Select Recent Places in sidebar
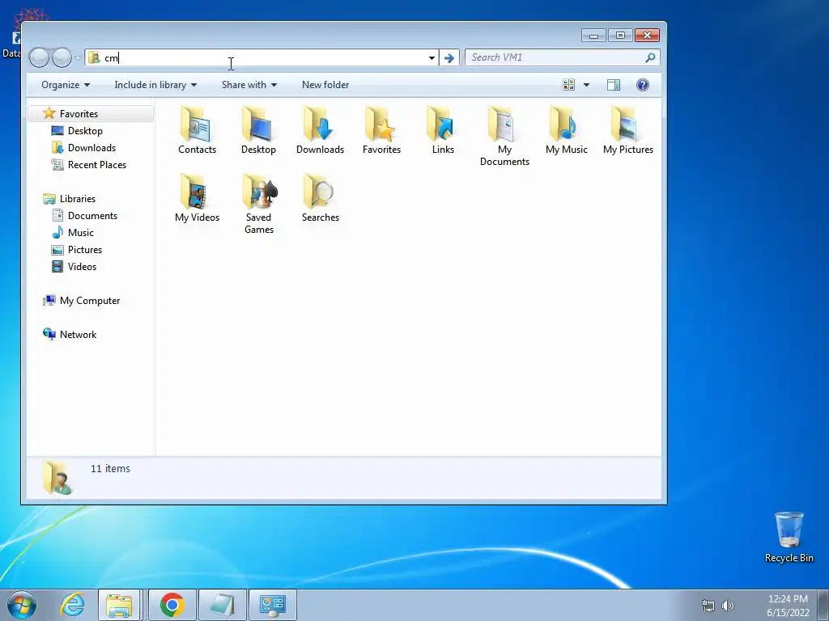 (x=97, y=165)
